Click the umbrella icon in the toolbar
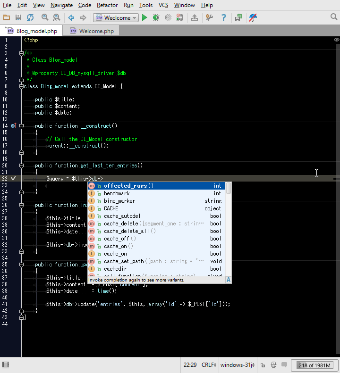340x373 pixels. 253,17
